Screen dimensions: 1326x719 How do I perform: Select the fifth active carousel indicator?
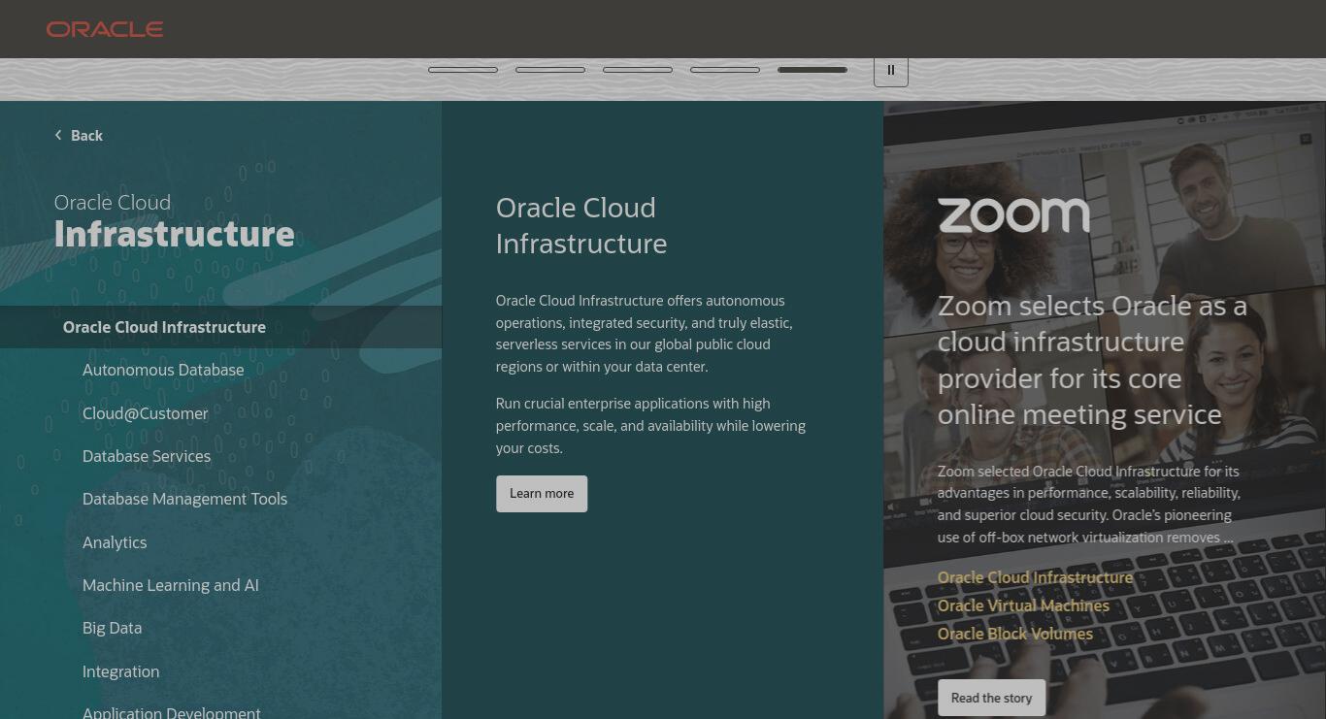pyautogui.click(x=812, y=70)
